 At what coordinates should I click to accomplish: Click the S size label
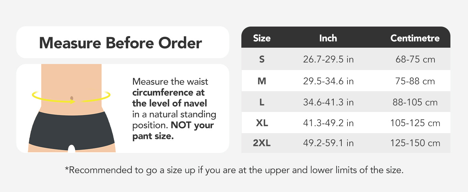(262, 60)
